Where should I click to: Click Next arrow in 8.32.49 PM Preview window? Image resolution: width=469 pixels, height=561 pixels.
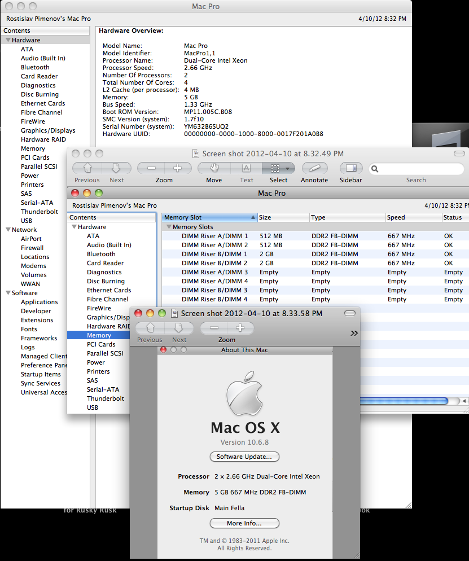tap(116, 168)
